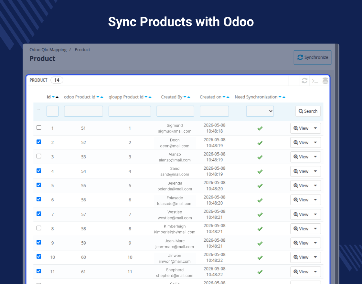Select checkbox for product Id 8
Screen dimensions: 362x284
[39, 228]
